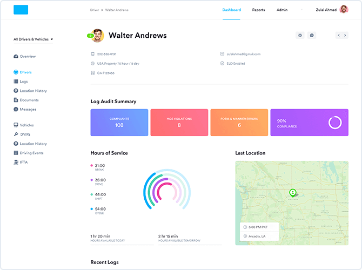362x270 pixels.
Task: Open Zulal Ahmed's profile avatar
Action: pyautogui.click(x=344, y=10)
